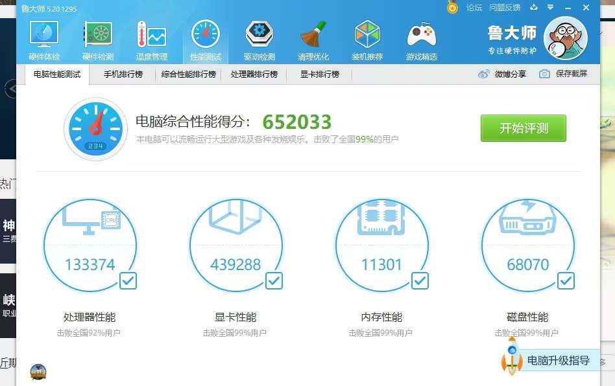Image resolution: width=615 pixels, height=386 pixels.
Task: Open 装机推荐 software recommendations
Action: [367, 41]
